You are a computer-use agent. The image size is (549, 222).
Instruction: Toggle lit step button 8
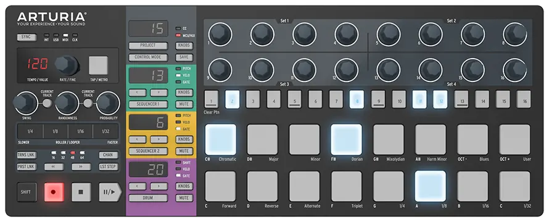point(357,99)
